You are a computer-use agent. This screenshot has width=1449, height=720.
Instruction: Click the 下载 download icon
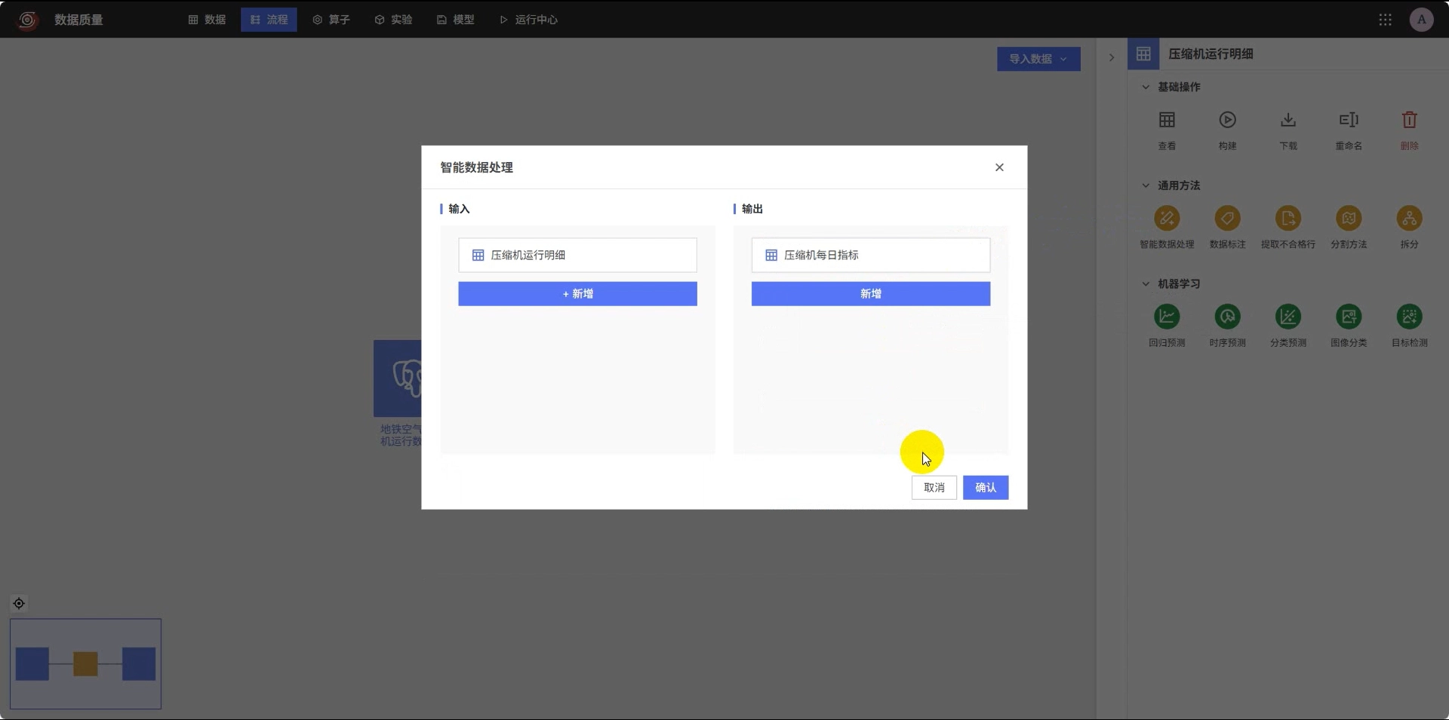click(x=1288, y=120)
